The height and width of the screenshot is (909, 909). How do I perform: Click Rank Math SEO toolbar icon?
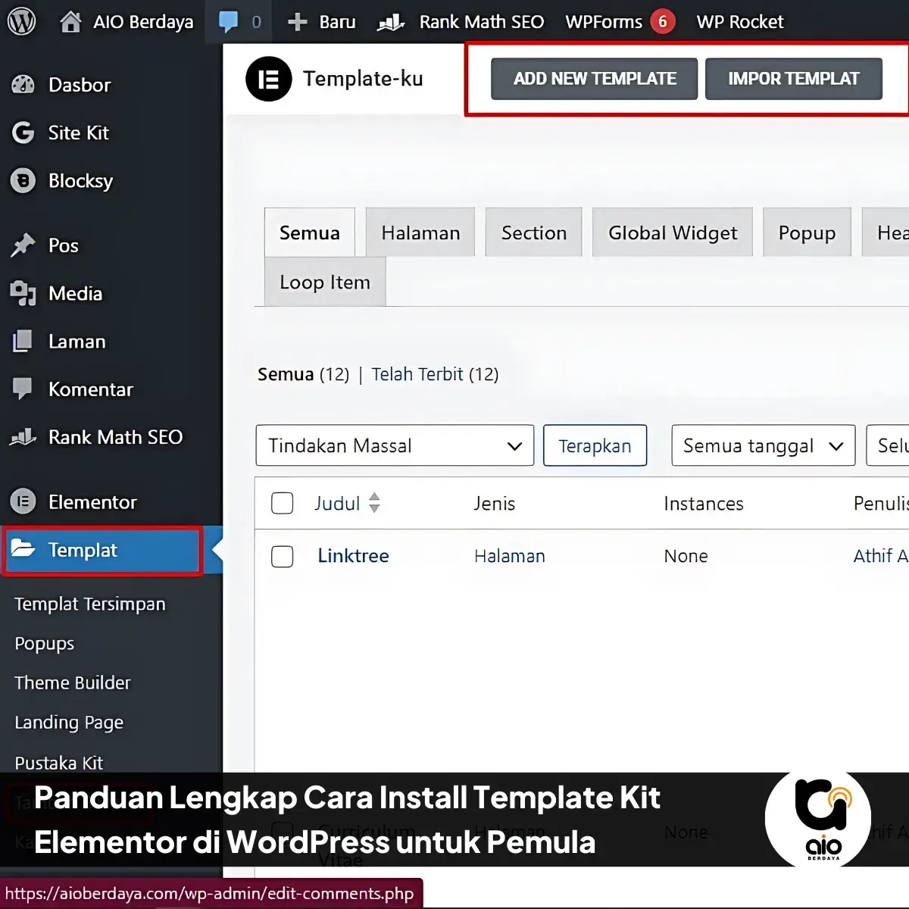coord(391,22)
